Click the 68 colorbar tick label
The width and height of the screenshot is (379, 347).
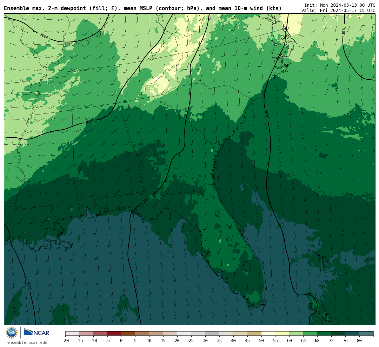318,341
